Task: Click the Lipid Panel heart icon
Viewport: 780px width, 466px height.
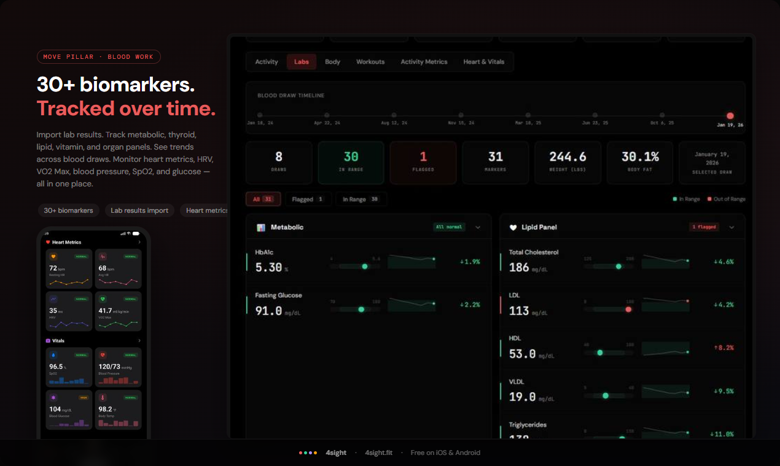Action: (x=513, y=227)
